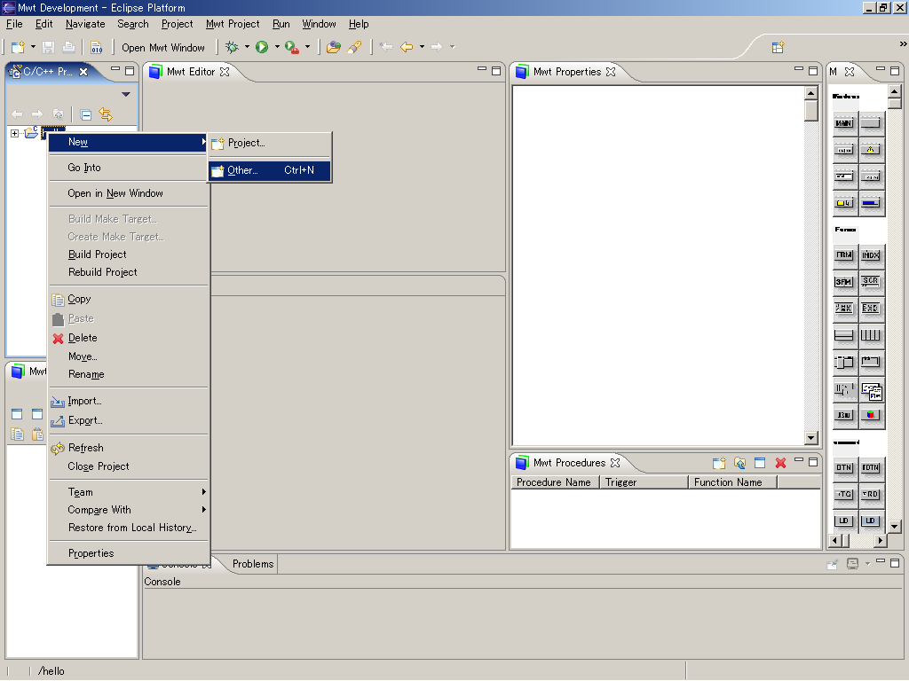The width and height of the screenshot is (909, 681).
Task: Open the File menu
Action: [x=14, y=24]
